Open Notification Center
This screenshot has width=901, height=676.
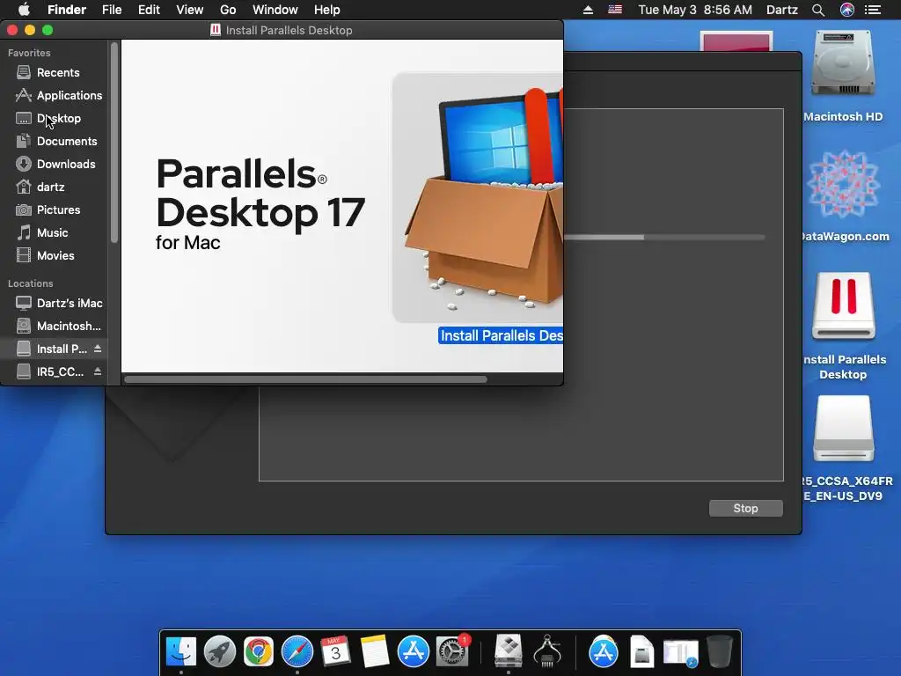coord(873,10)
